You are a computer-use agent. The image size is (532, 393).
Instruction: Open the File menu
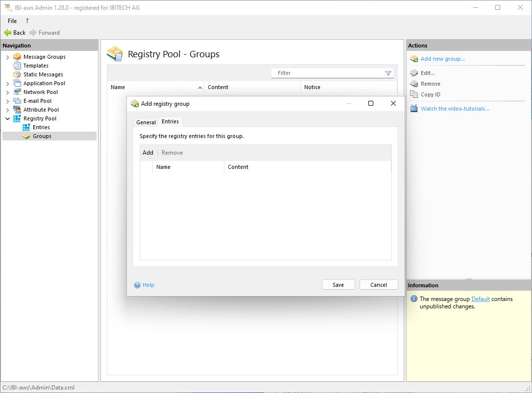tap(12, 21)
